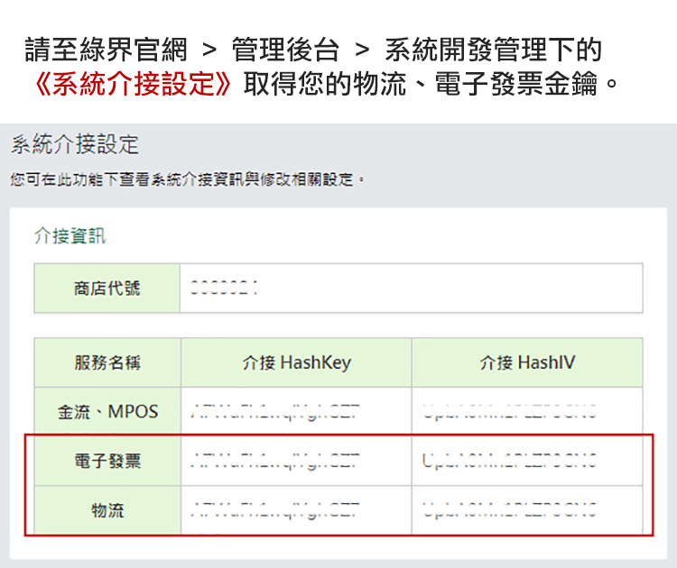Click the 服務名稱 column header
Viewport: 677px width, 568px height.
[107, 363]
